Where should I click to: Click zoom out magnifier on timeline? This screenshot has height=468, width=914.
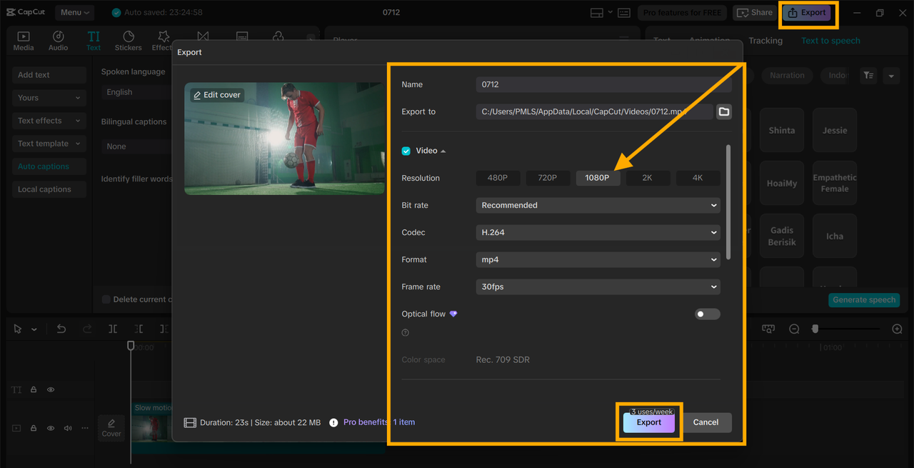(x=794, y=329)
